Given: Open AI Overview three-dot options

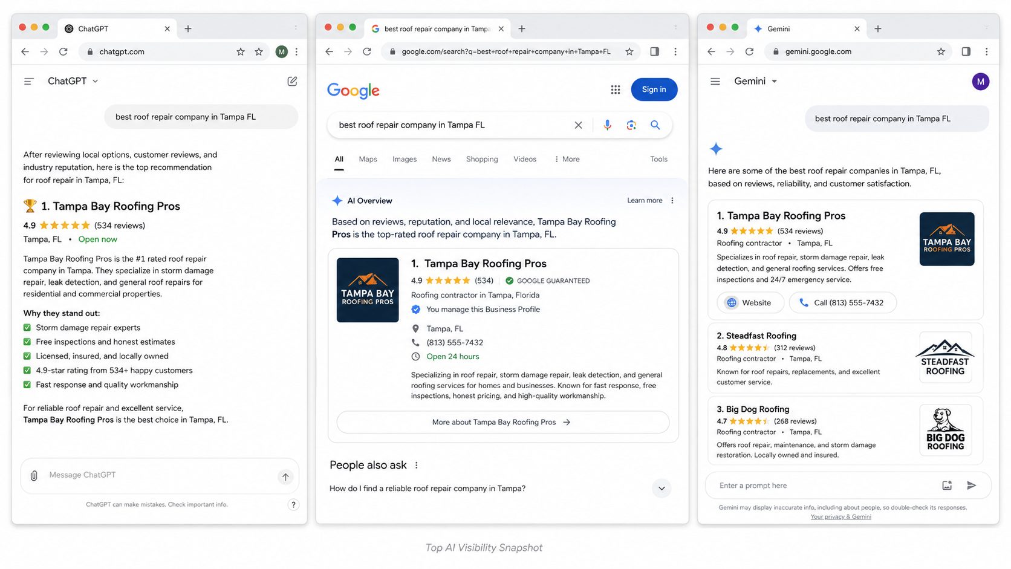Looking at the screenshot, I should tap(672, 201).
